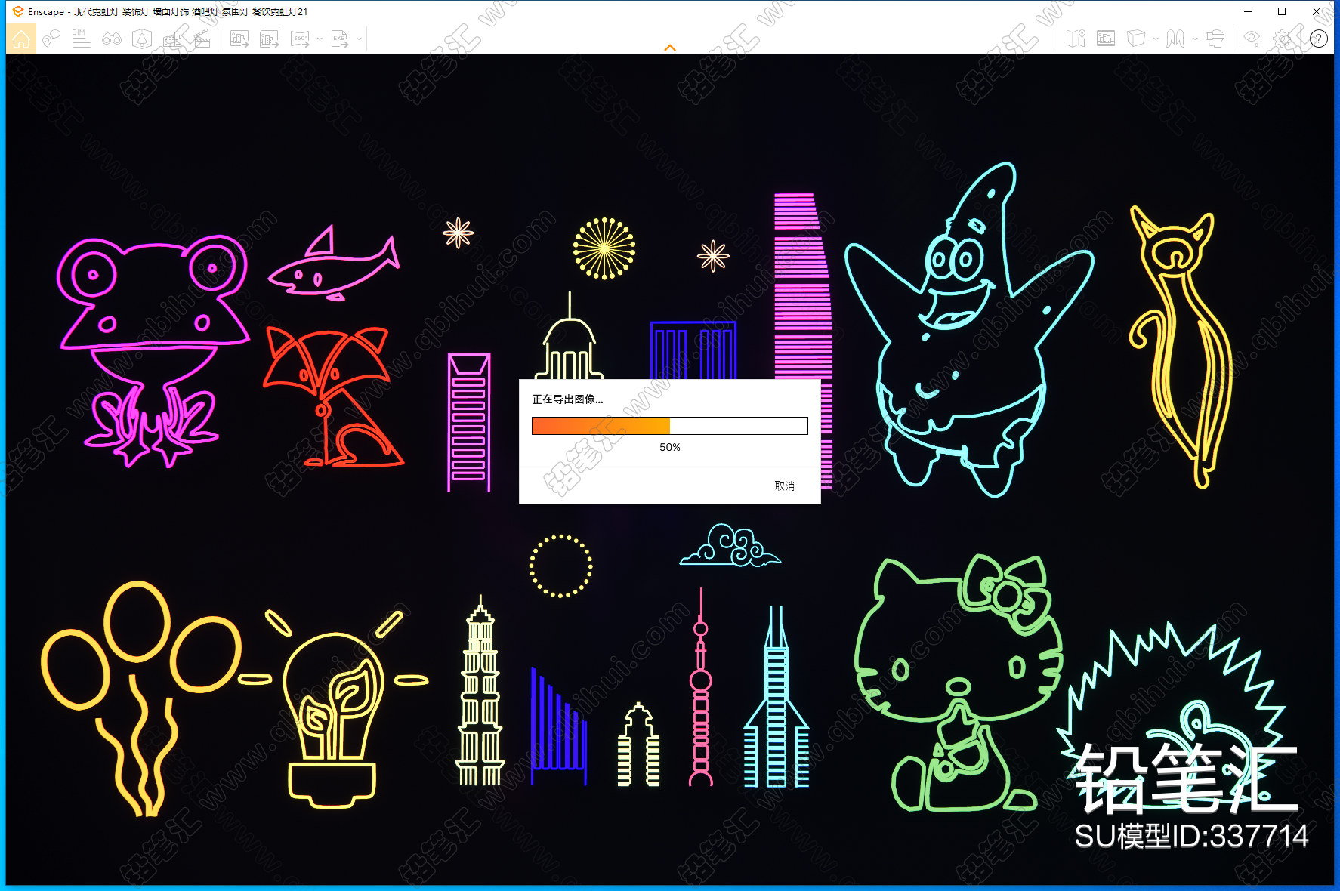This screenshot has width=1340, height=891.
Task: Collapse the toolbar using the orange chevron
Action: pos(670,48)
